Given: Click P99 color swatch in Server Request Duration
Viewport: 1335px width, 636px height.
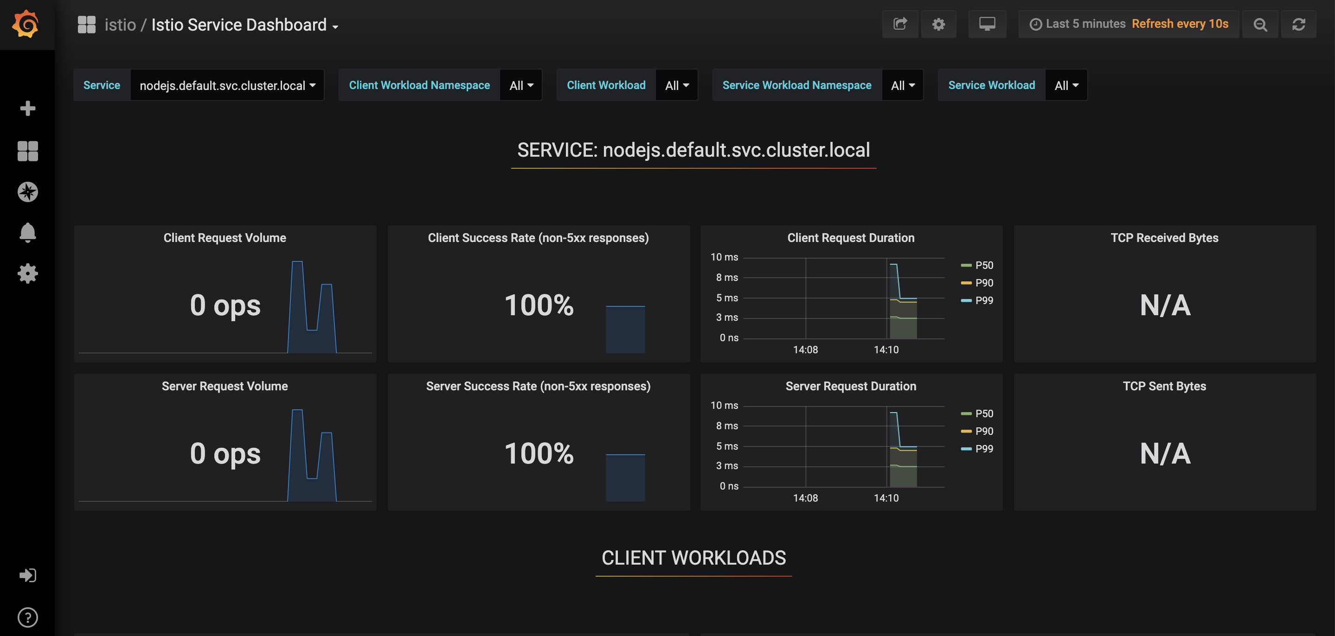Looking at the screenshot, I should click(965, 449).
